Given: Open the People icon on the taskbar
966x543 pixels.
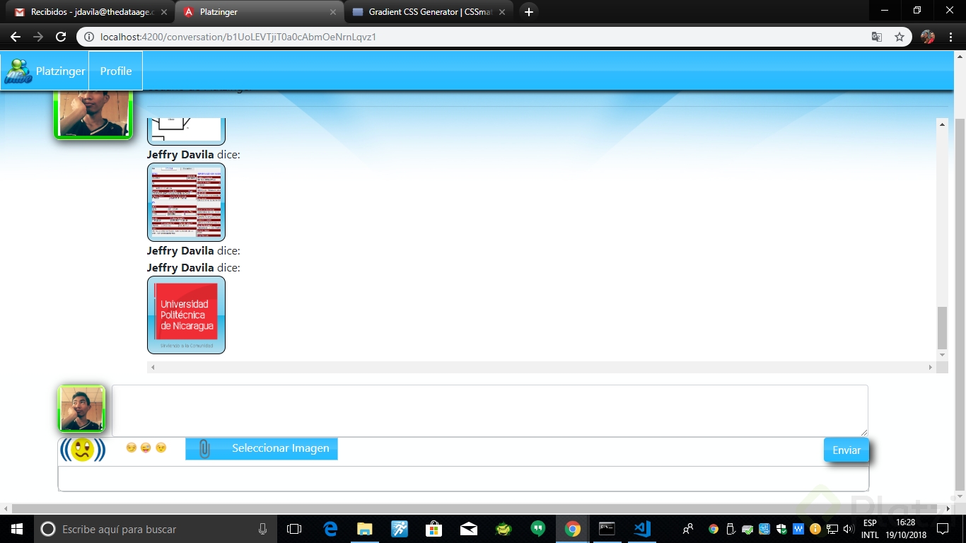Looking at the screenshot, I should 687,529.
